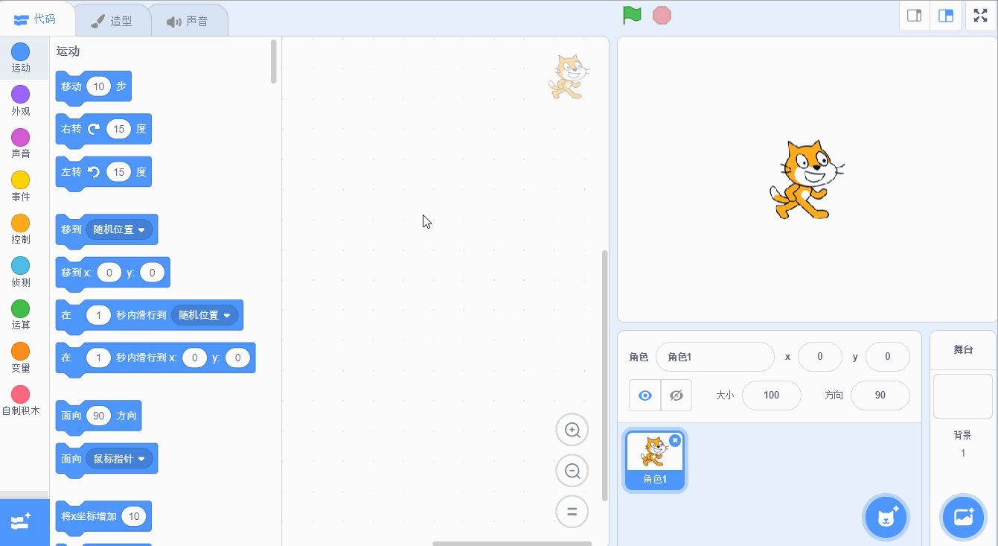Reset workspace zoom with equals button
The image size is (998, 546).
(572, 512)
